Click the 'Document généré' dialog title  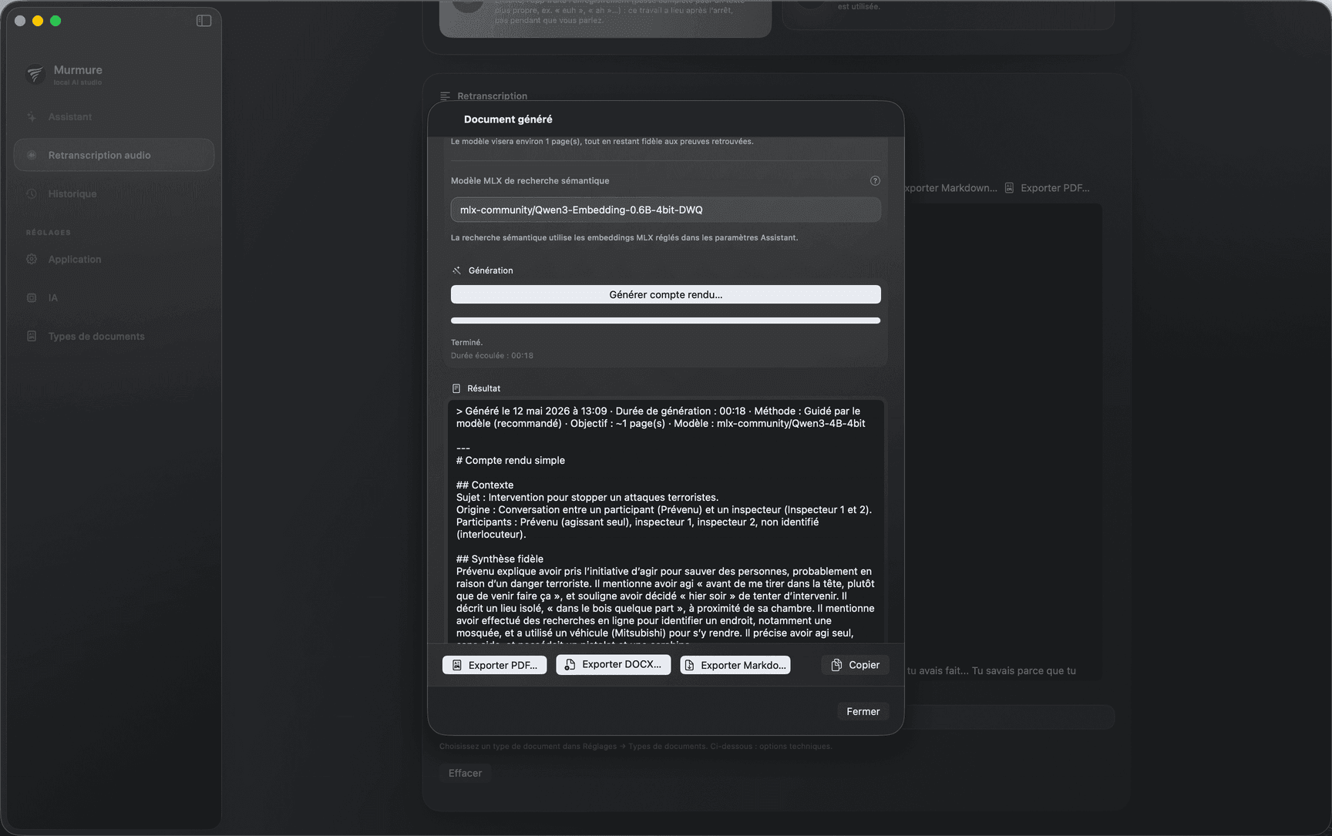[x=508, y=119]
